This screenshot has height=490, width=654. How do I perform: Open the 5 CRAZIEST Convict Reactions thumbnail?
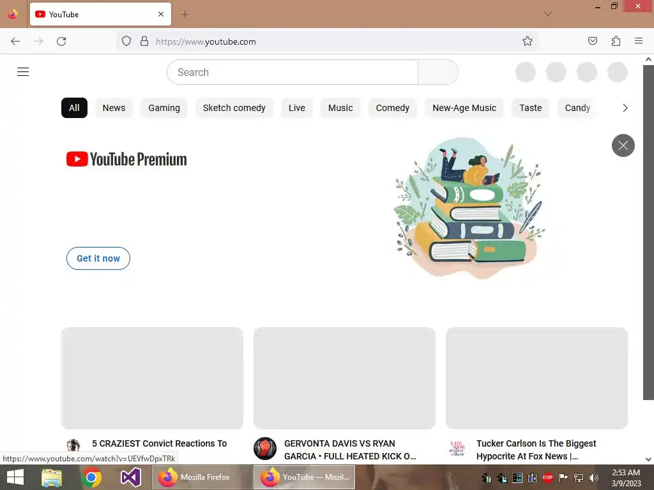coord(152,378)
